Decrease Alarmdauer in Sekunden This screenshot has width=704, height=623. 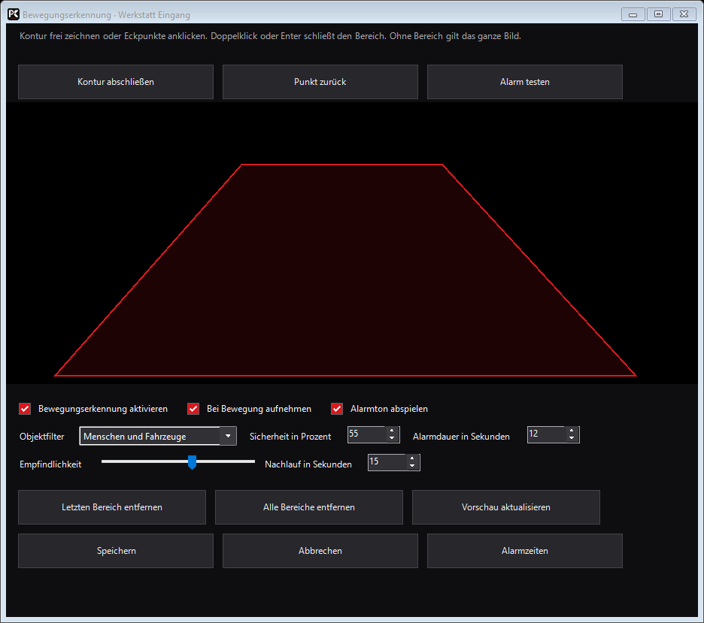(x=572, y=438)
